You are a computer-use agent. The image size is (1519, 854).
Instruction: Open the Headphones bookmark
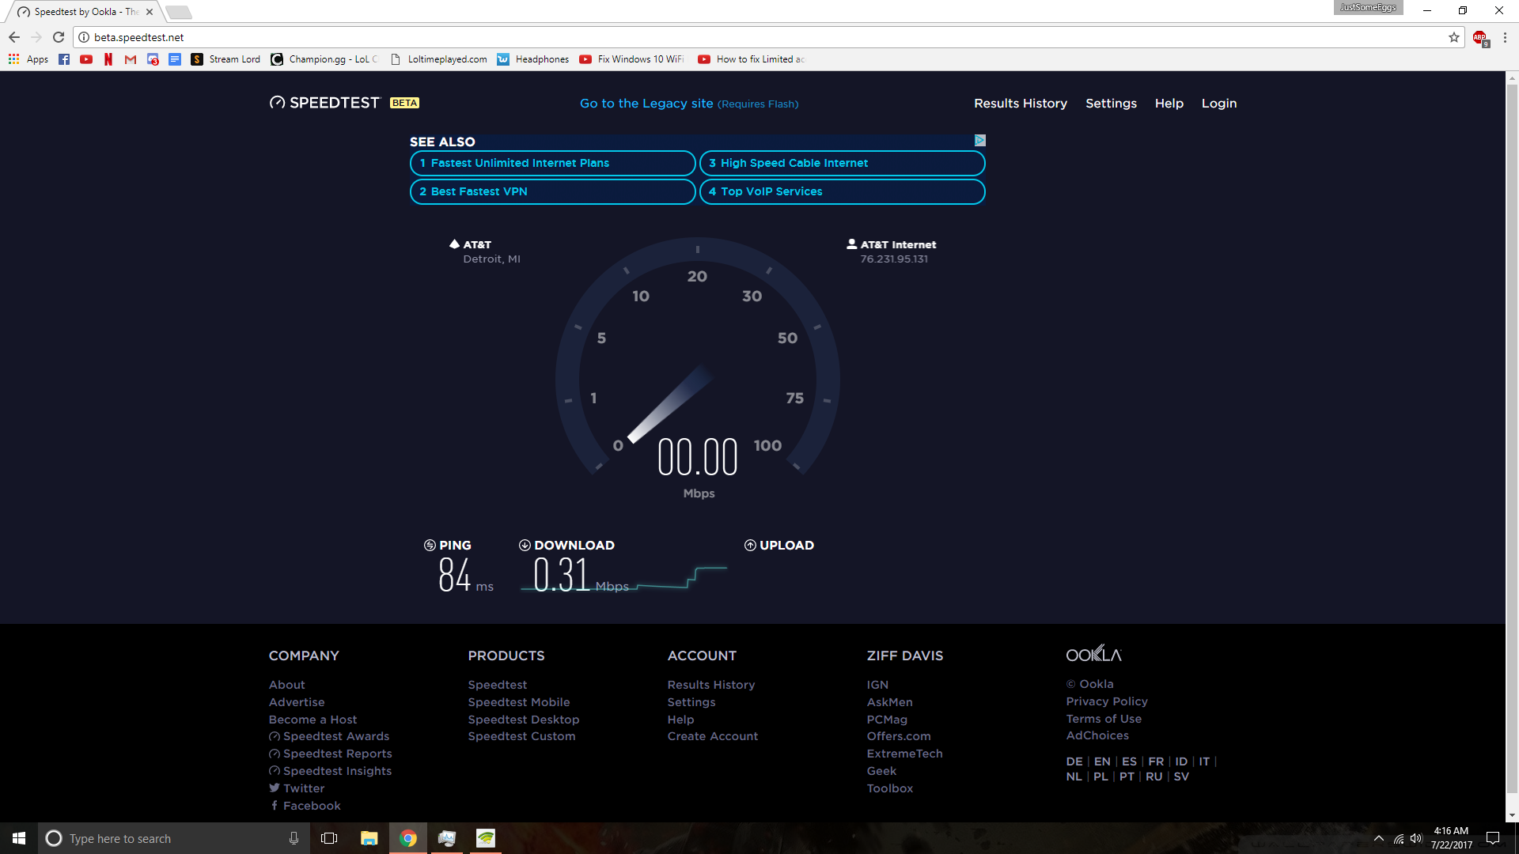(x=533, y=59)
